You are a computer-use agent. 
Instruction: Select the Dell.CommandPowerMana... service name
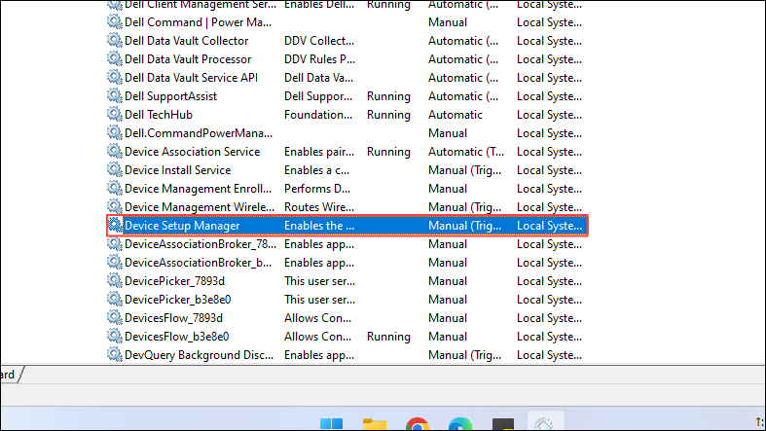(199, 132)
